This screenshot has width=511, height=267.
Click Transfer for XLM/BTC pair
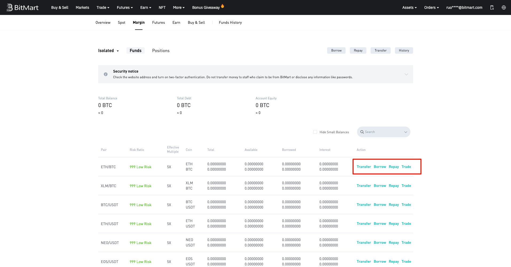(x=364, y=186)
